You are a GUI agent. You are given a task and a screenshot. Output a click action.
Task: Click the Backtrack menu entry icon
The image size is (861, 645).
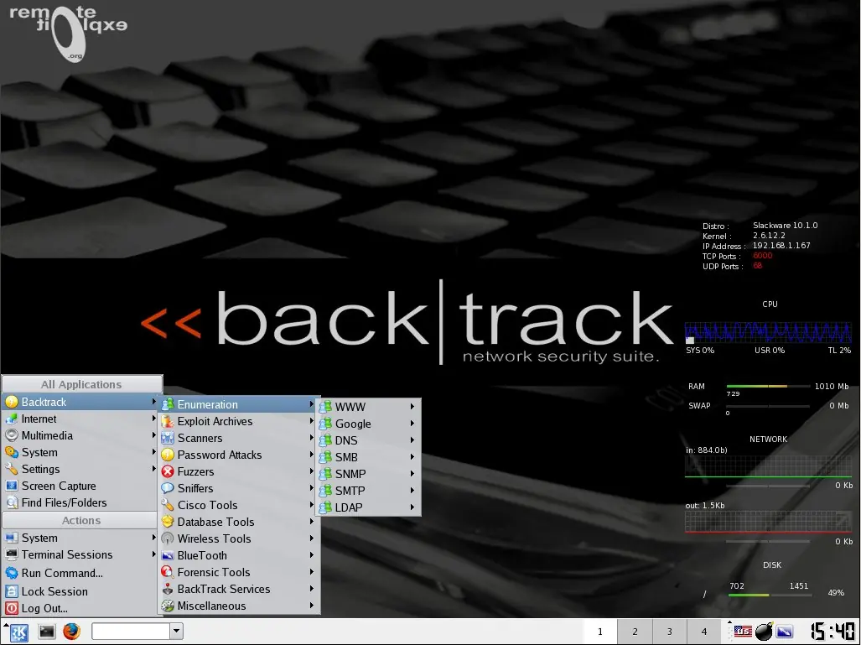[x=12, y=402]
